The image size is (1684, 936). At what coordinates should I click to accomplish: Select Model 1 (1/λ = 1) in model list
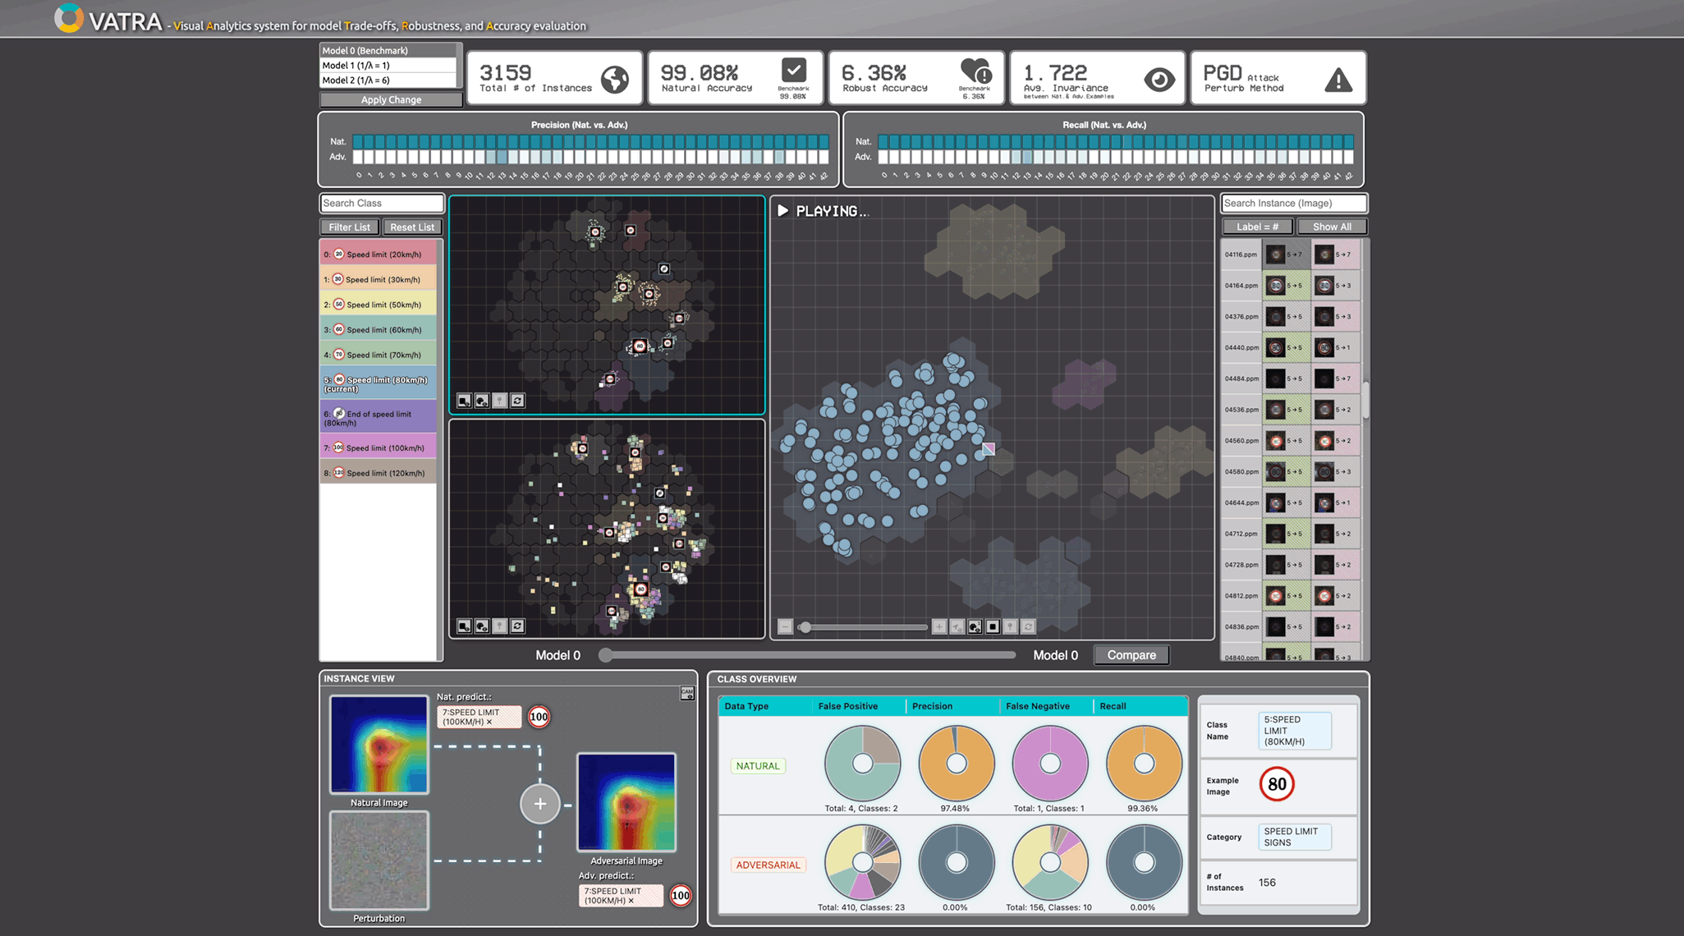pos(388,66)
